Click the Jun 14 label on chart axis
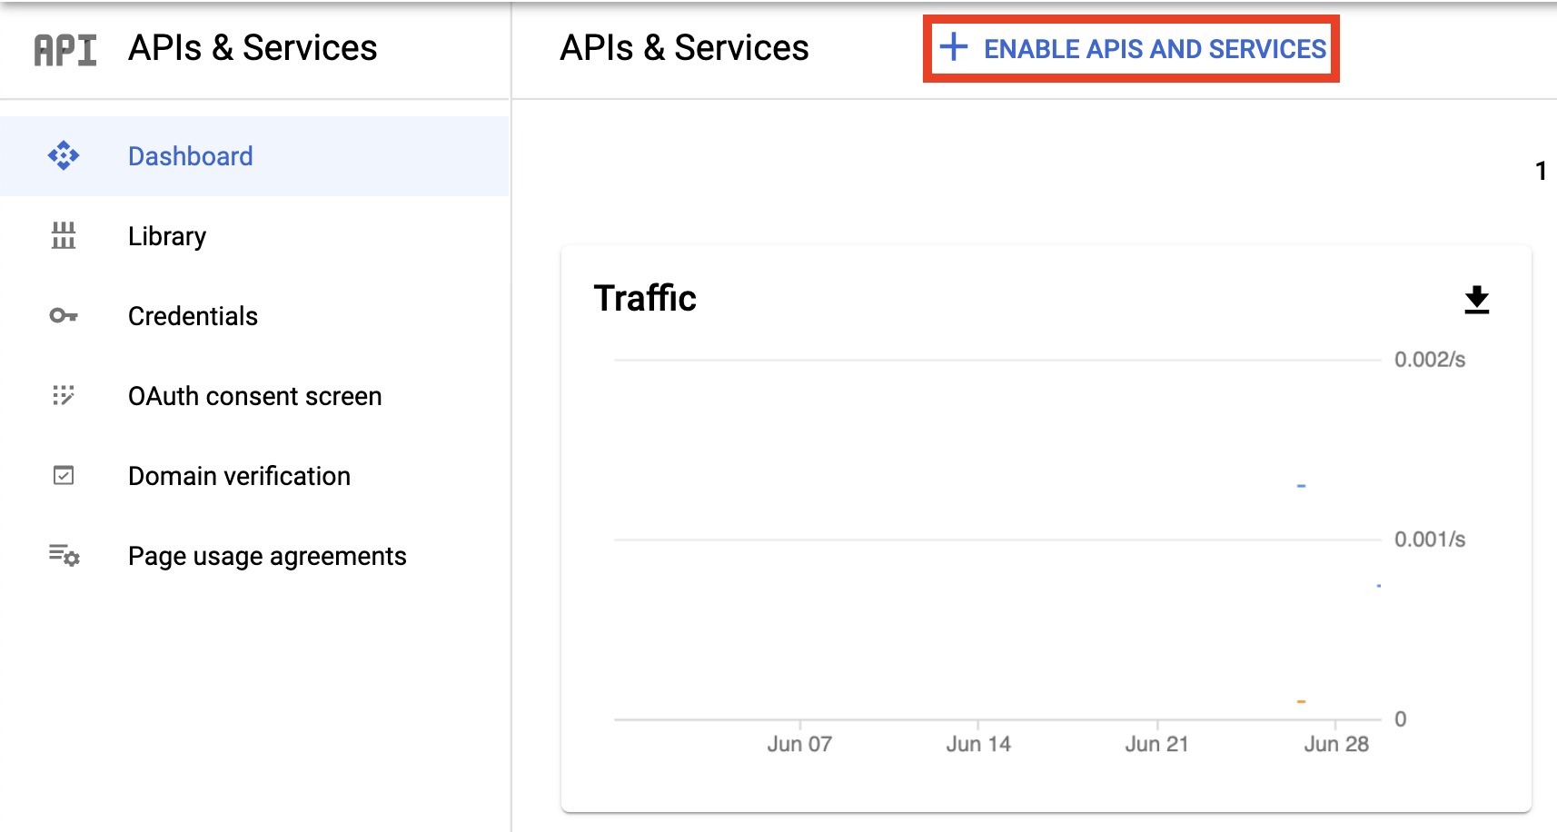This screenshot has width=1557, height=832. (x=978, y=744)
